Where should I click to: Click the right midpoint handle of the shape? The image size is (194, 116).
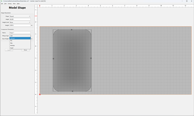[x=91, y=58]
